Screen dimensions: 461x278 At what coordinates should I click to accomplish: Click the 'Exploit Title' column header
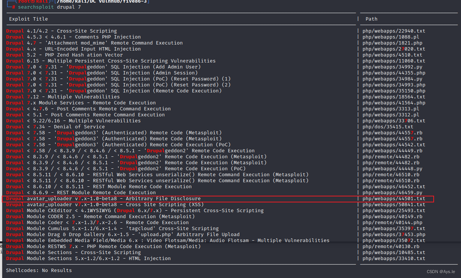click(x=28, y=19)
